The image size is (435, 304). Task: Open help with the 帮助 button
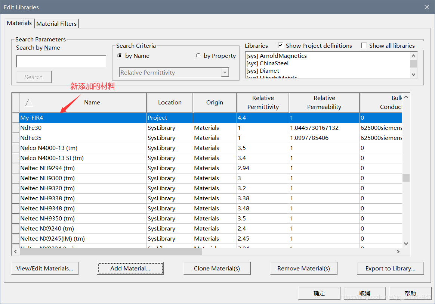click(x=410, y=294)
